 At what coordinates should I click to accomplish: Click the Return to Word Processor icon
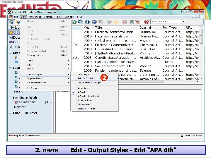point(138,22)
